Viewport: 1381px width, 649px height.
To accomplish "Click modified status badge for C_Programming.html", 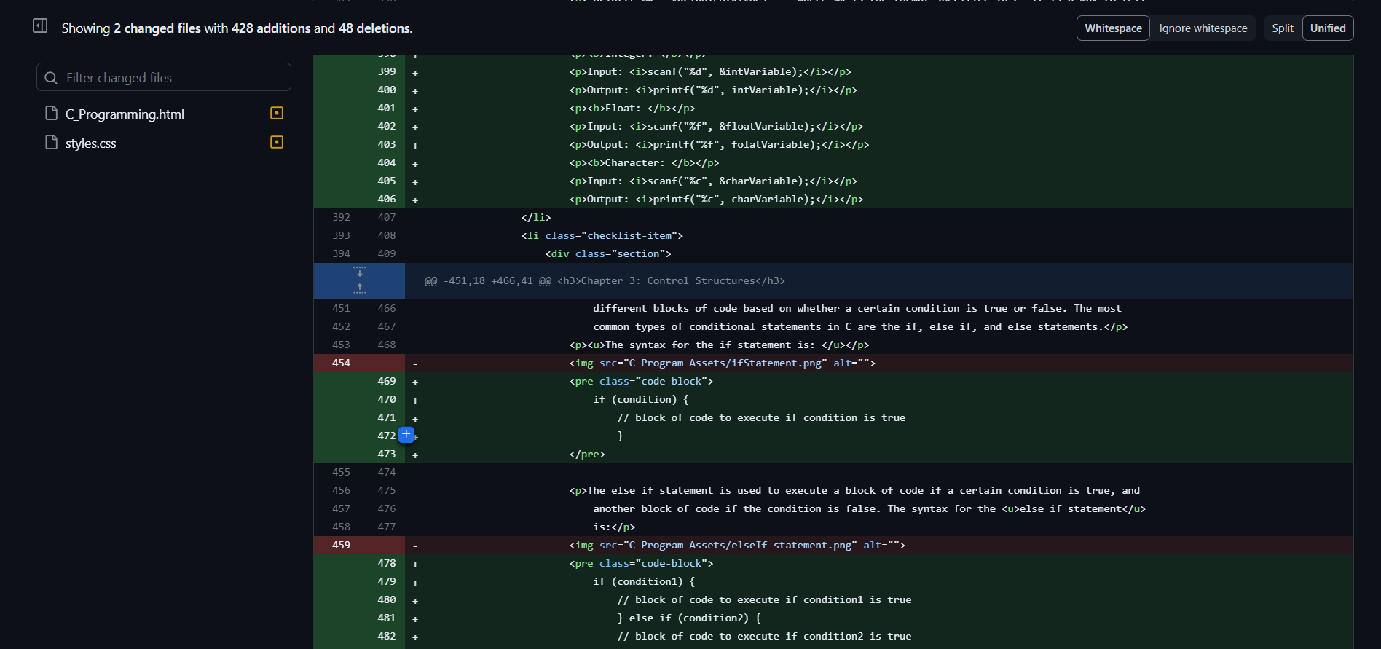I will pyautogui.click(x=277, y=113).
